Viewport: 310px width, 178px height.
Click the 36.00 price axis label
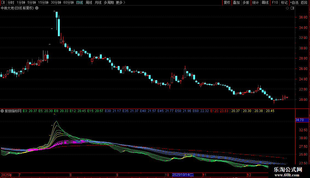pyautogui.click(x=303, y=17)
